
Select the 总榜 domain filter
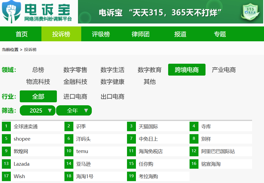[x=38, y=70]
